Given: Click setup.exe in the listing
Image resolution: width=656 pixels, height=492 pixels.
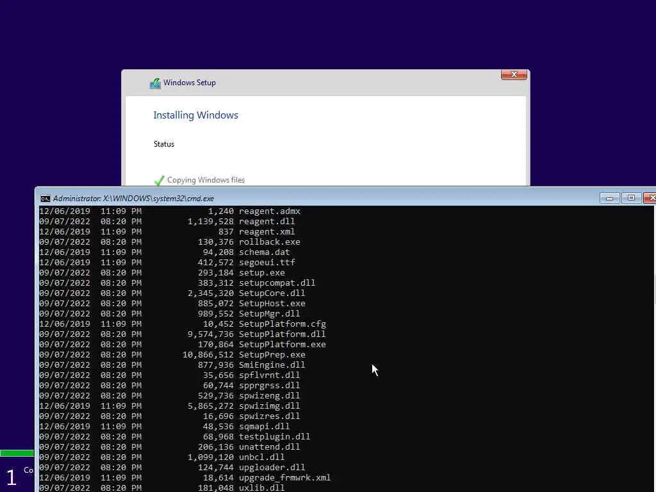Looking at the screenshot, I should 262,272.
